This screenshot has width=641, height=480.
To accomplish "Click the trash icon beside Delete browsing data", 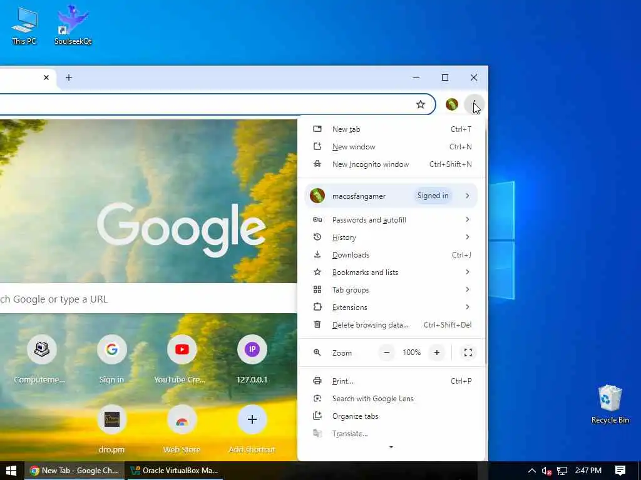I will 317,325.
